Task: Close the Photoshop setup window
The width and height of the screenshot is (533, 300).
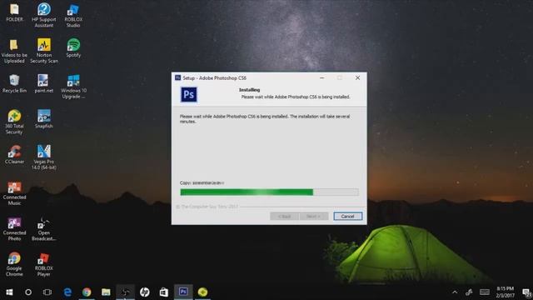Action: coord(357,77)
